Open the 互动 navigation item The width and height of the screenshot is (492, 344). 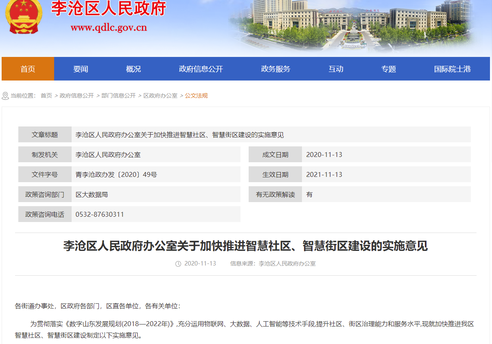[x=336, y=69]
